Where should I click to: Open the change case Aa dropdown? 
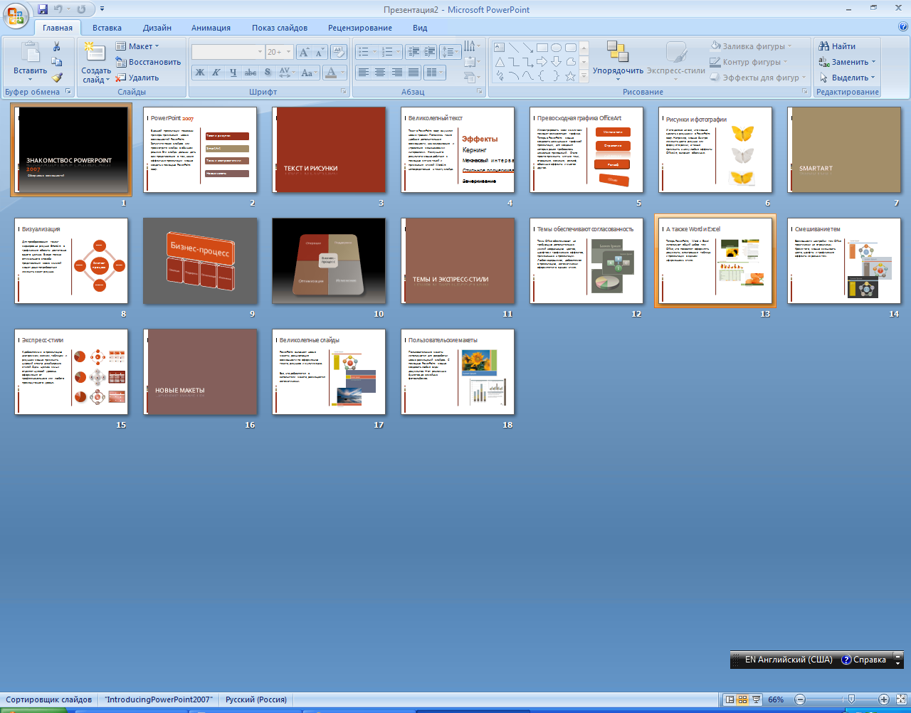point(309,73)
